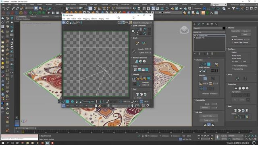The image size is (258, 145).
Task: Click spherical projection icon in Projection rollout
Action: tap(243, 88)
